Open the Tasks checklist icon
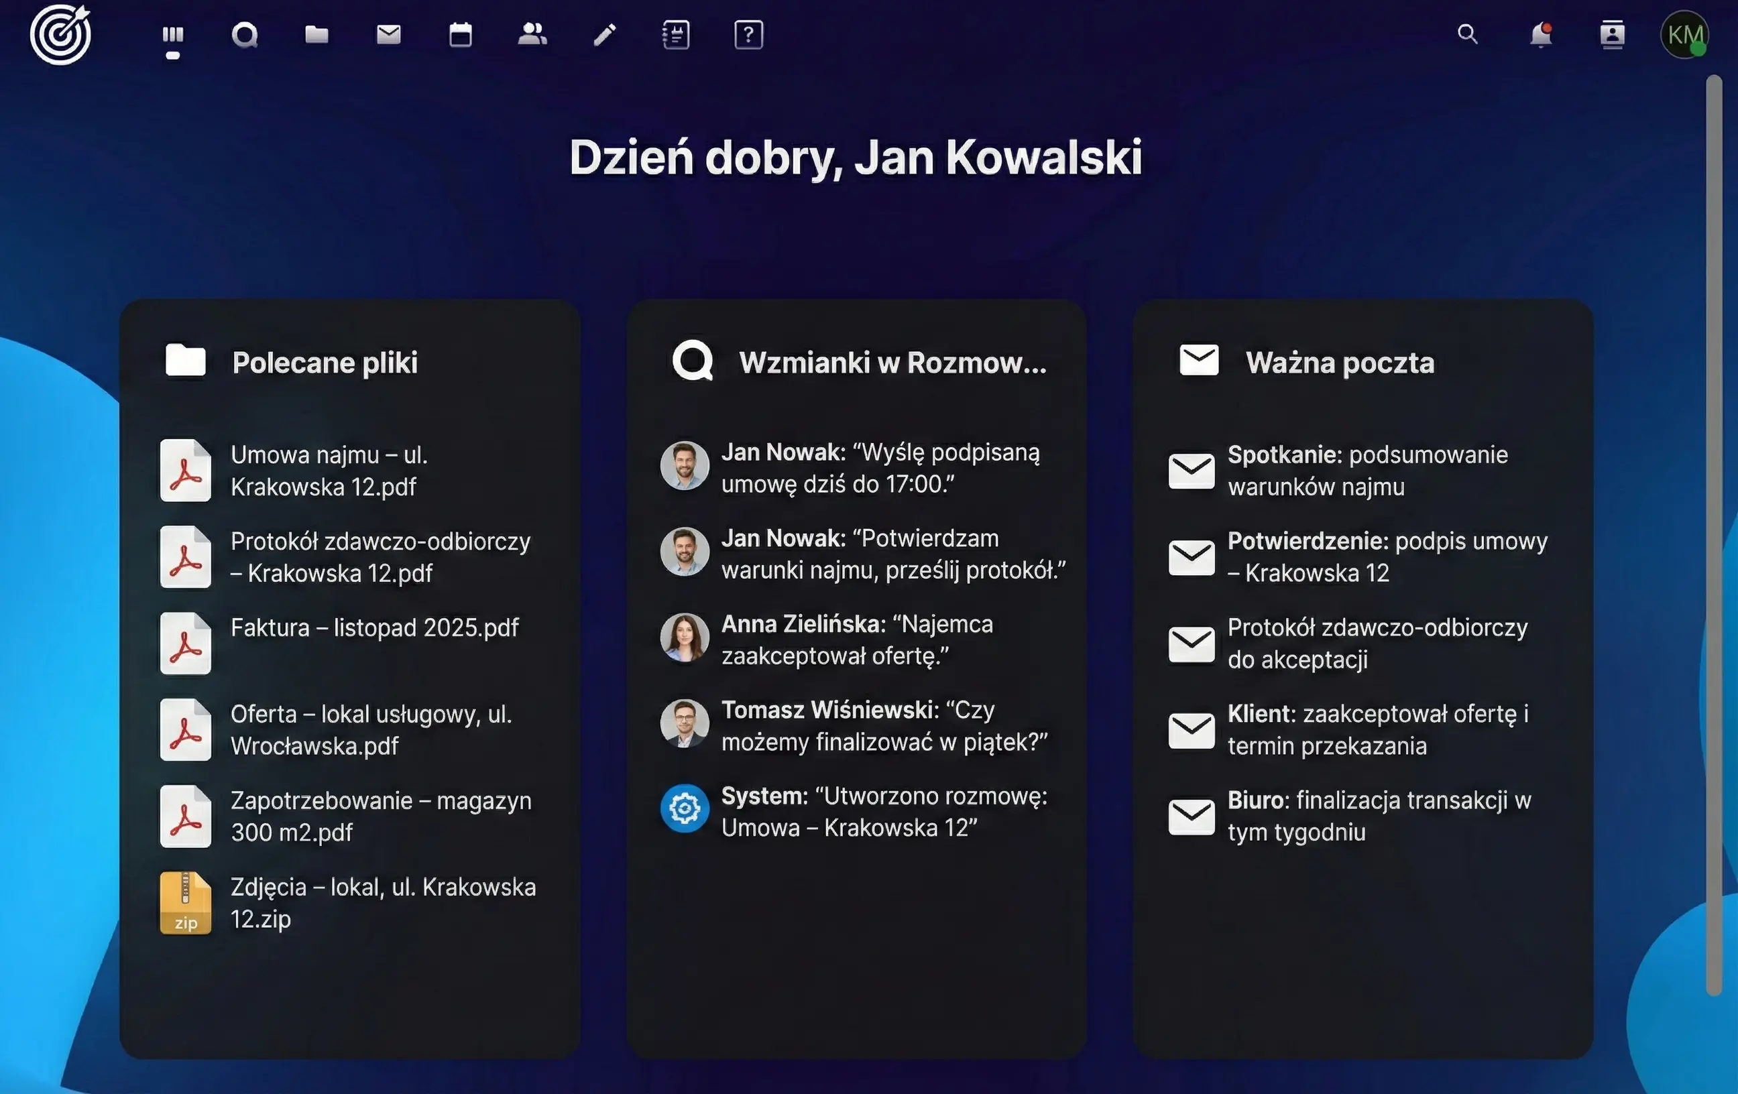 click(676, 35)
